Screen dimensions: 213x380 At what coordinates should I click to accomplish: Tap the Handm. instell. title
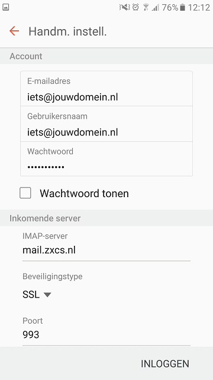67,31
